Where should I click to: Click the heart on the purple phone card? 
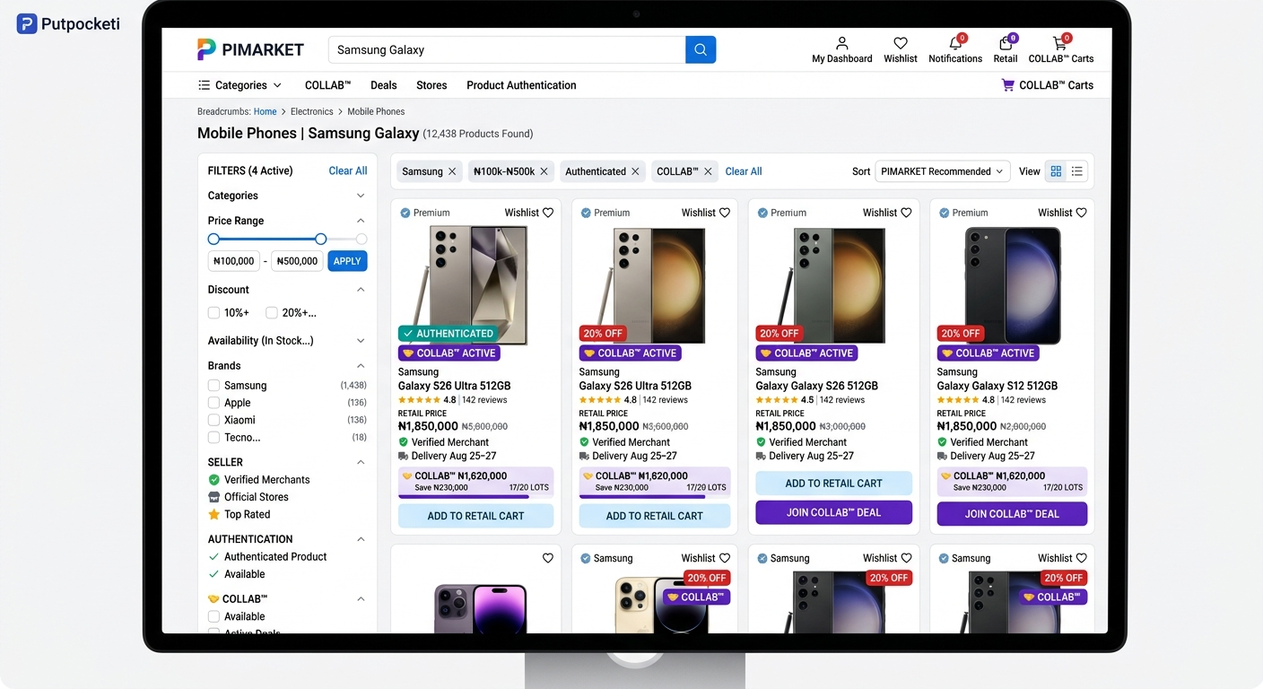click(x=548, y=558)
